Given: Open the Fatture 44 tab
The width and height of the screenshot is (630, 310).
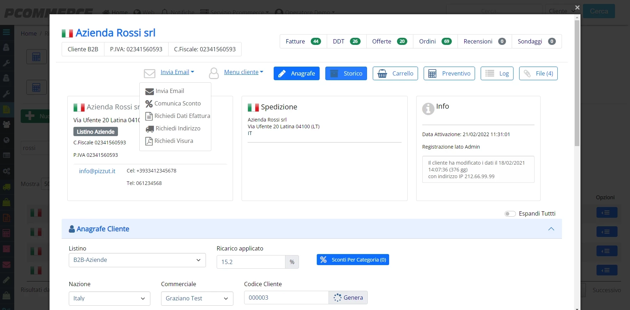Looking at the screenshot, I should pyautogui.click(x=303, y=41).
